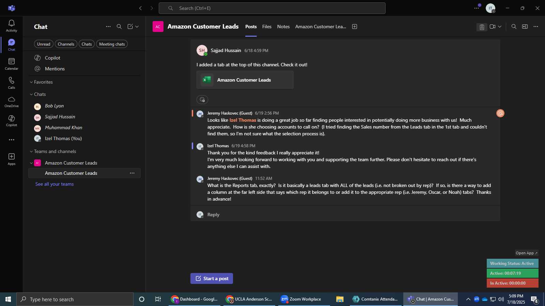Filter chat list by Unread

(x=44, y=44)
